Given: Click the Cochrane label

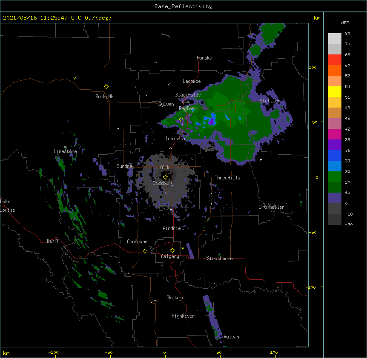Looking at the screenshot, I should click(x=137, y=242).
